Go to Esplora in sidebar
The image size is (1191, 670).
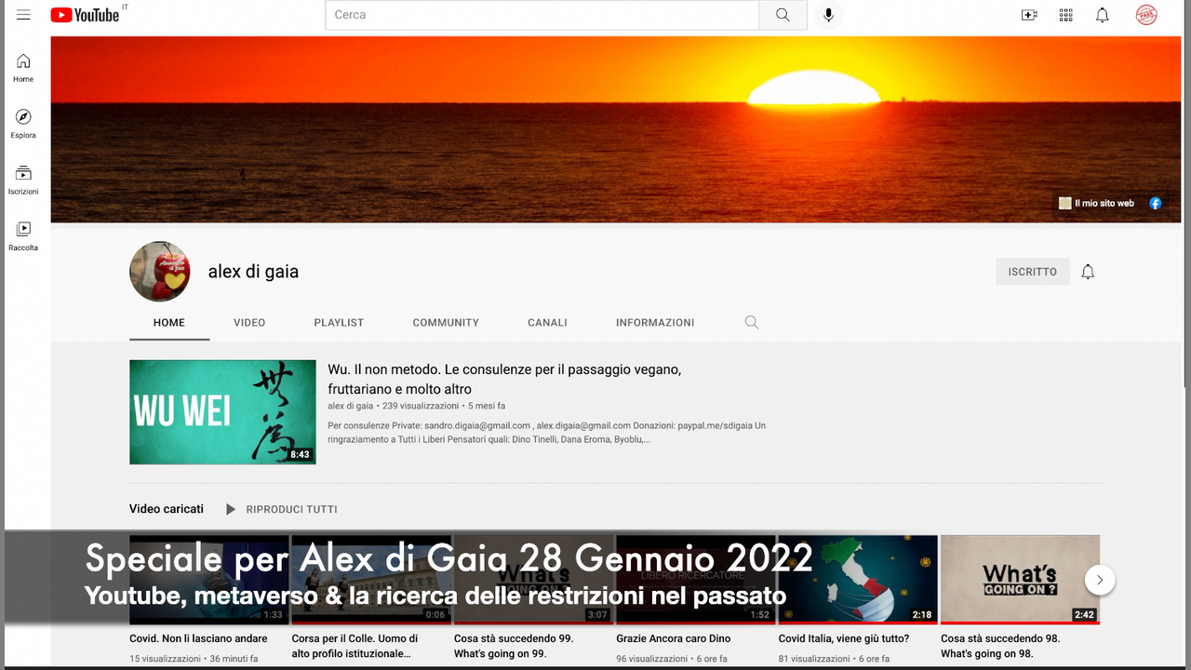tap(23, 123)
